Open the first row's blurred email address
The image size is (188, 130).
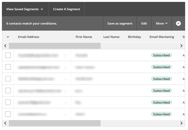38,55
